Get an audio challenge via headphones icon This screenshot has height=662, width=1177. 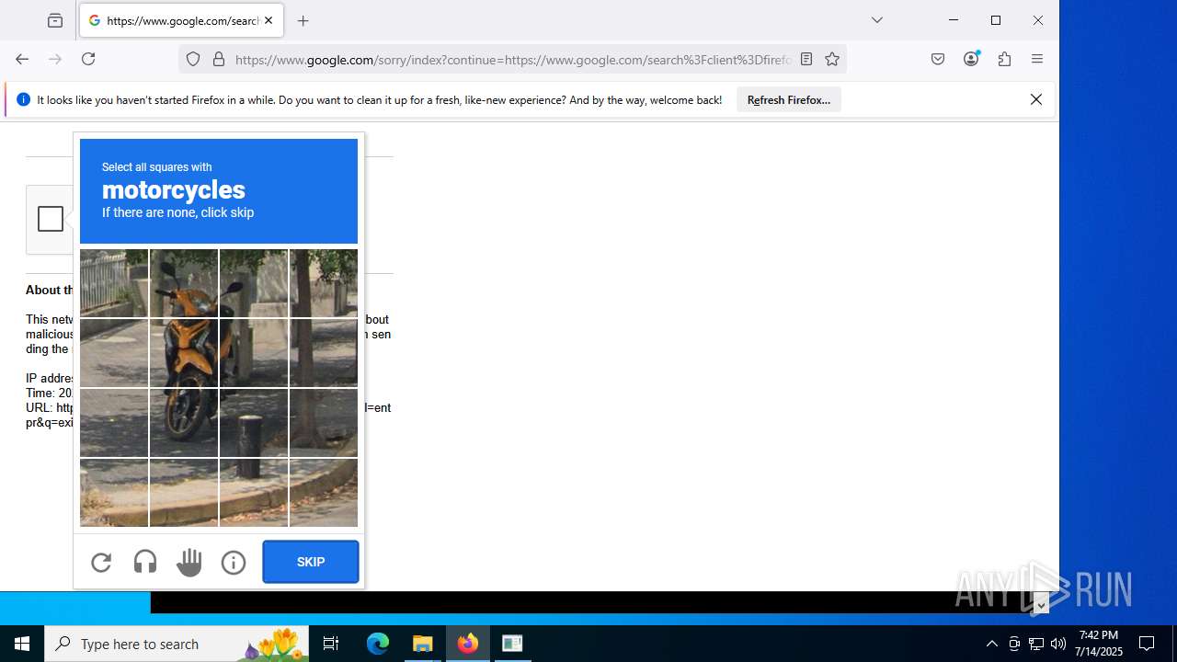145,562
